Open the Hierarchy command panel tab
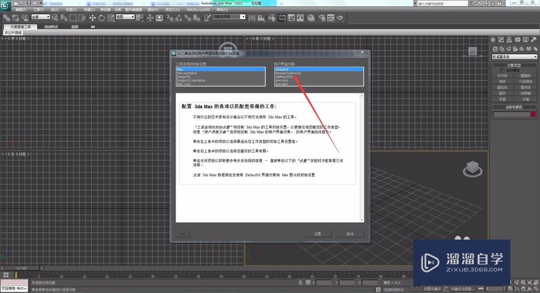This screenshot has width=540, height=293. [x=509, y=40]
